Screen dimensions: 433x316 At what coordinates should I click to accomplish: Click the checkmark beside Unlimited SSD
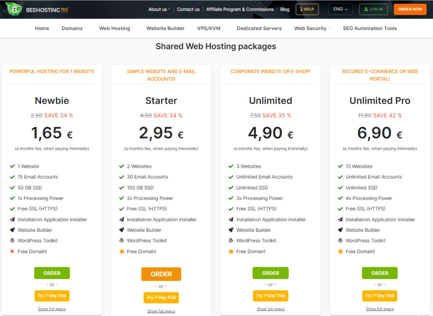(x=230, y=188)
